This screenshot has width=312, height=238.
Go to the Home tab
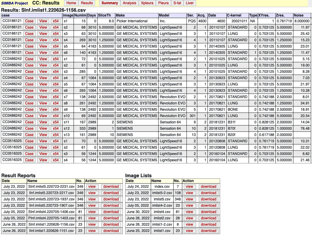pyautogui.click(x=71, y=3)
